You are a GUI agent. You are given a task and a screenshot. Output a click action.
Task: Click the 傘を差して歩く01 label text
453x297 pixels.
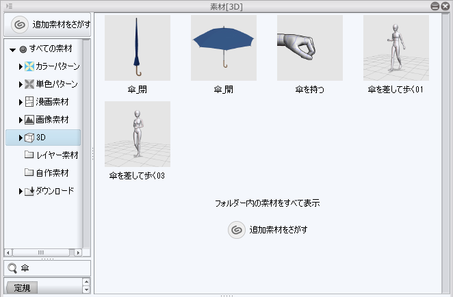[x=396, y=90]
